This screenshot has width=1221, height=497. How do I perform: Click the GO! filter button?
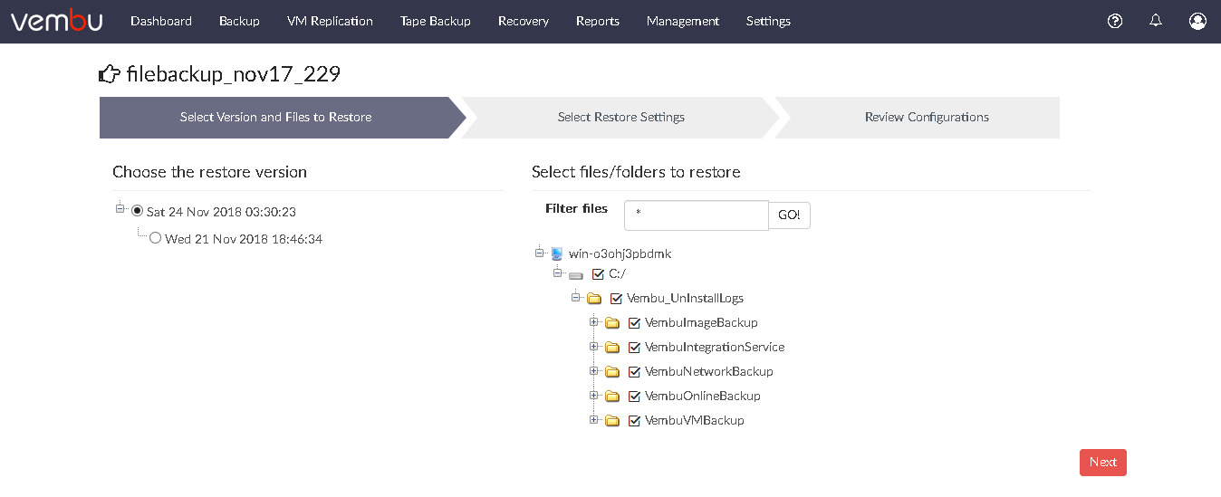point(790,215)
